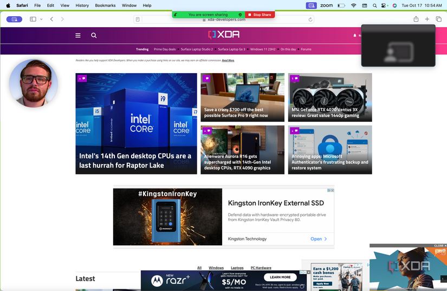Open the File menu

pos(37,5)
